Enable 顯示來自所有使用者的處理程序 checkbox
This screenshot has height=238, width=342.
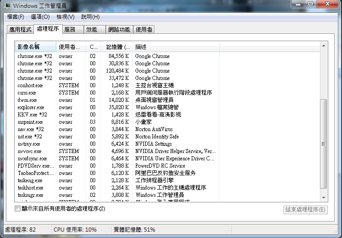(x=18, y=209)
